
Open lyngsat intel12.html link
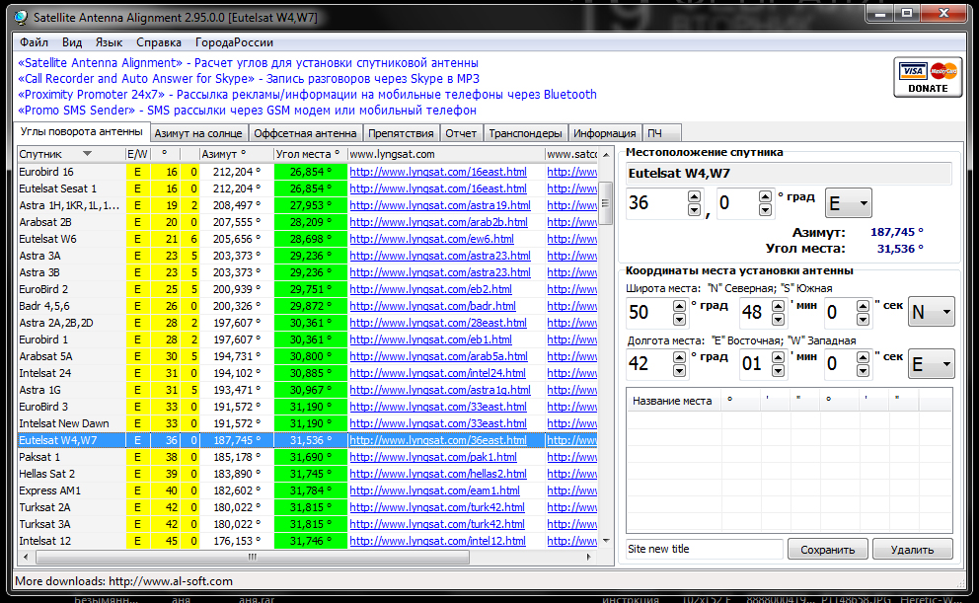point(437,541)
